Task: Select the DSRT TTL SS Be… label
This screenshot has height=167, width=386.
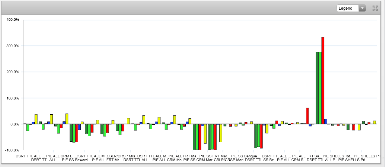Action: [261, 160]
